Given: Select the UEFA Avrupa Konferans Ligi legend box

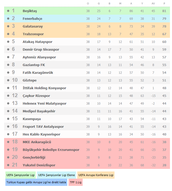Looking at the screenshot, I should pos(96,175).
